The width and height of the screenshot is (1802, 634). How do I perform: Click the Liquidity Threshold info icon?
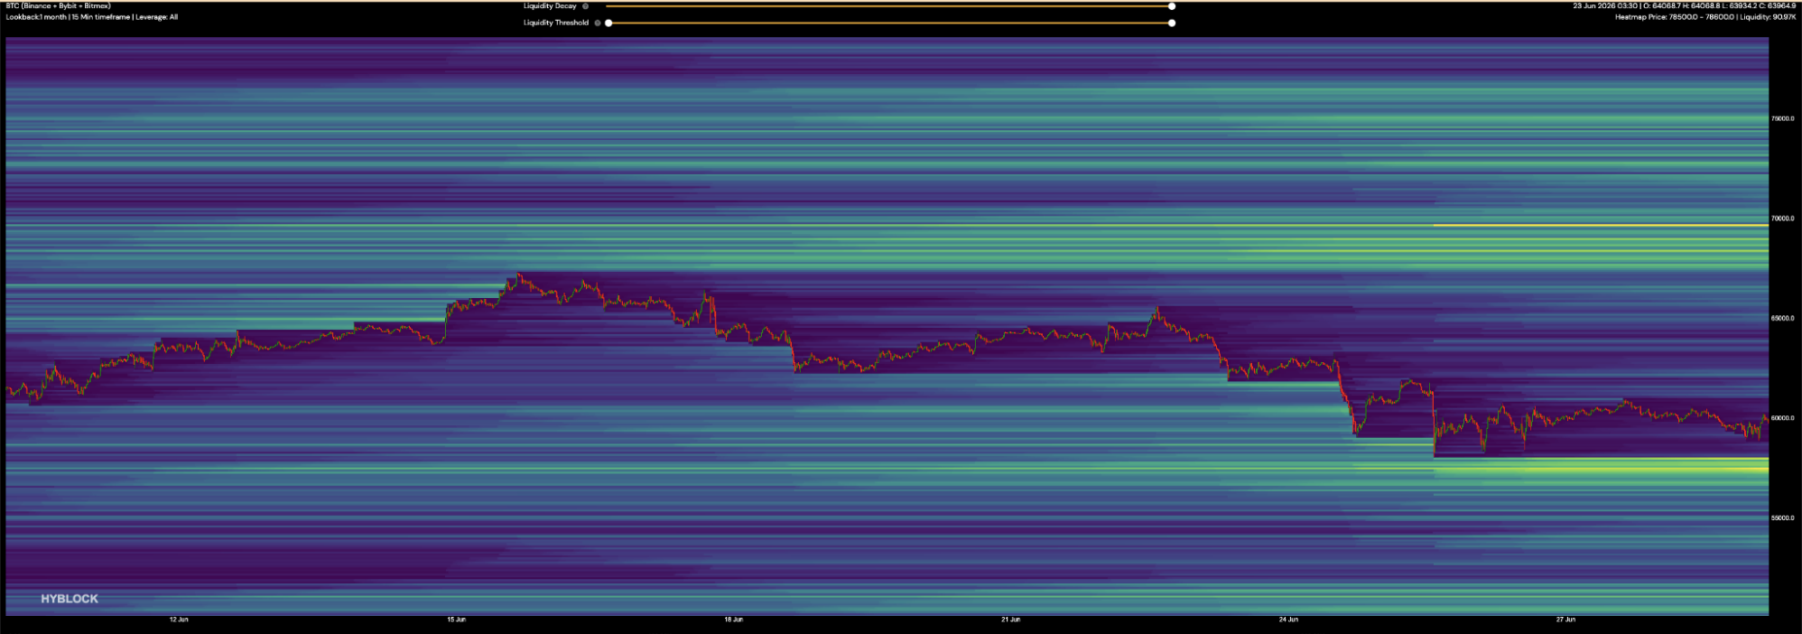[598, 23]
